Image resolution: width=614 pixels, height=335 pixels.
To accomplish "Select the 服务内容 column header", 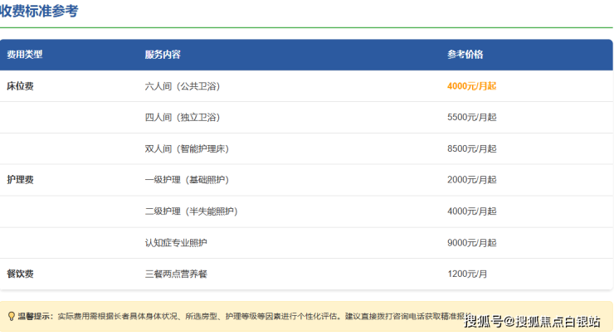I will 163,55.
